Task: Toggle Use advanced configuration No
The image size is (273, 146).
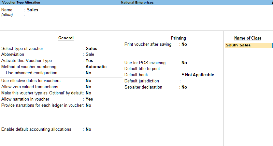Action: tap(88, 73)
